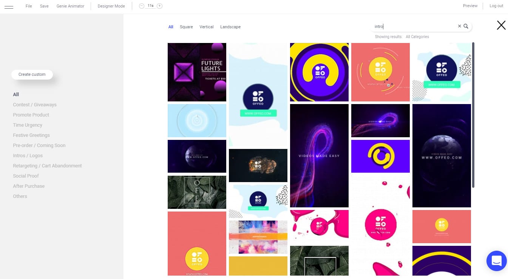
Task: Click the results vertical scrollbar
Action: (x=473, y=115)
